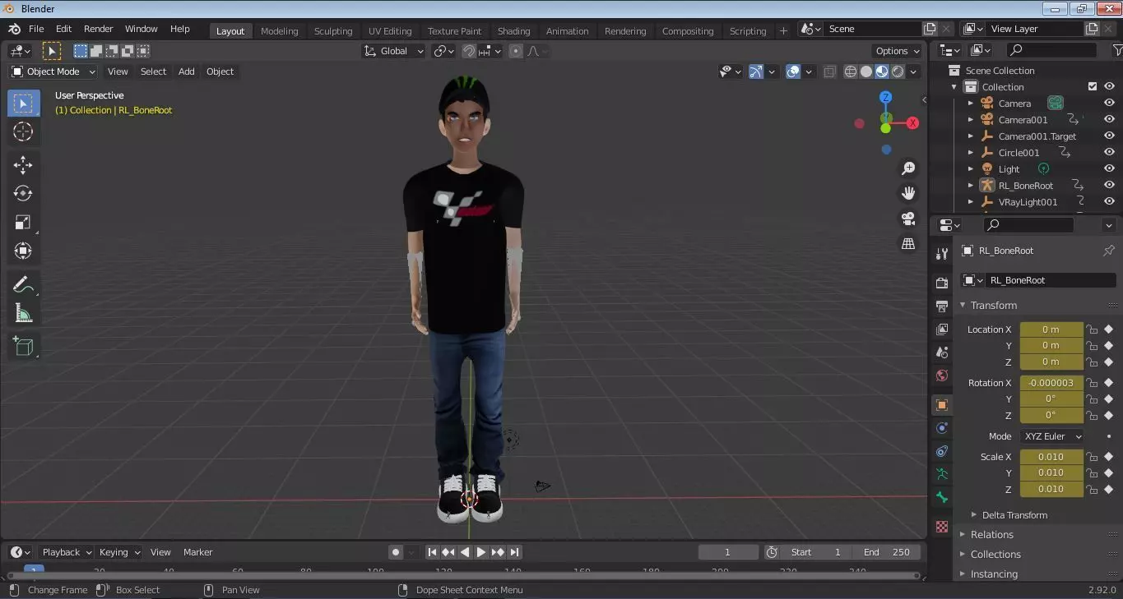Switch to the Animation workspace tab
The image size is (1123, 599).
(x=568, y=31)
